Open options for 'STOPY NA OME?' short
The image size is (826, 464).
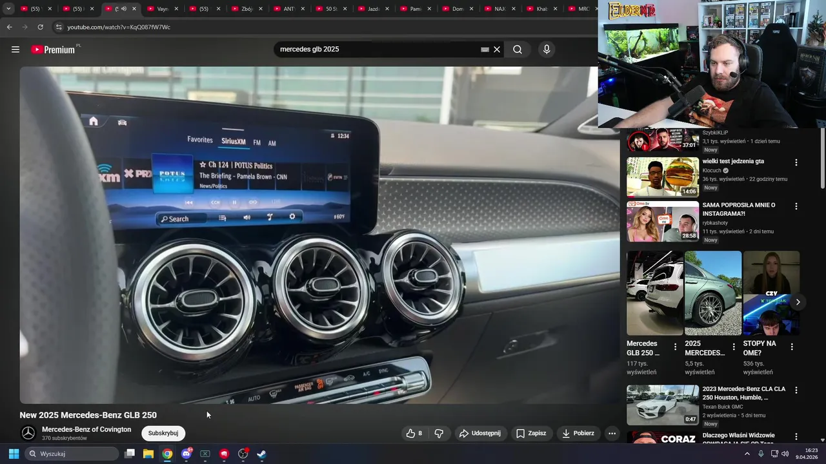[792, 347]
